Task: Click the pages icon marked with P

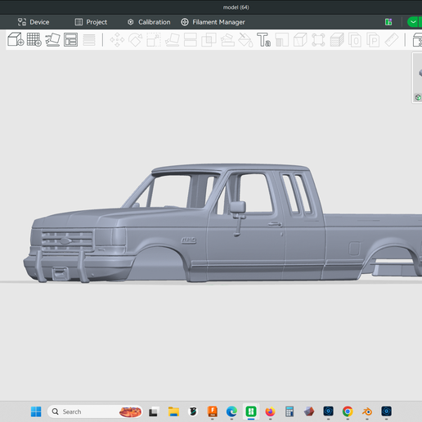Action: point(373,40)
